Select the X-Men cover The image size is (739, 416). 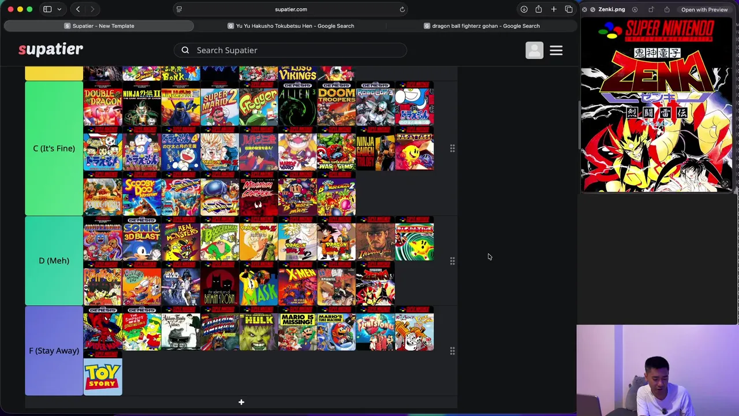pyautogui.click(x=297, y=283)
